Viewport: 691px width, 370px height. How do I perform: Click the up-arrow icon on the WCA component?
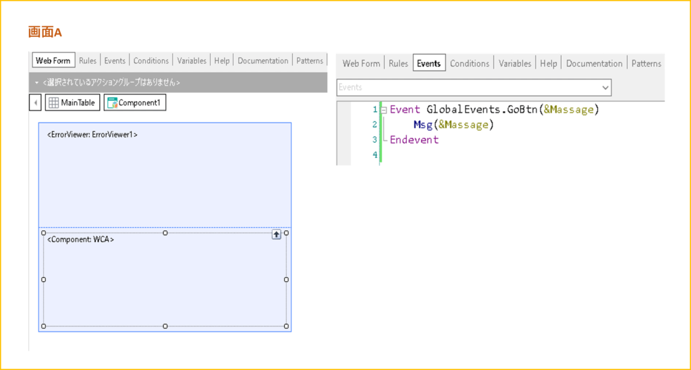click(x=277, y=235)
